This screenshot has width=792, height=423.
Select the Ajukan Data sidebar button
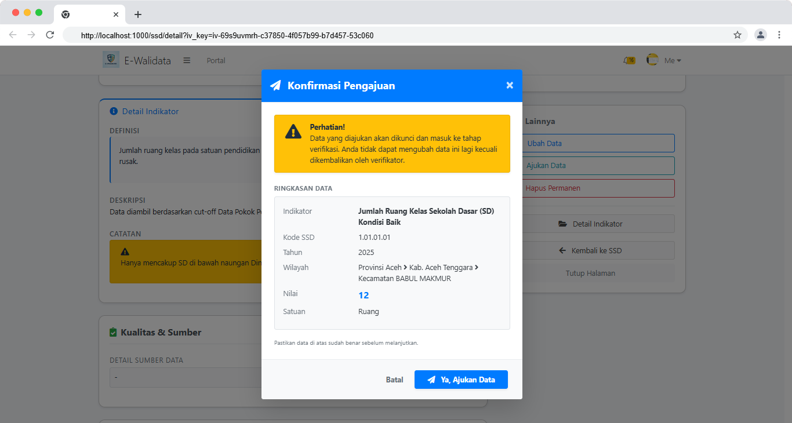(x=598, y=165)
